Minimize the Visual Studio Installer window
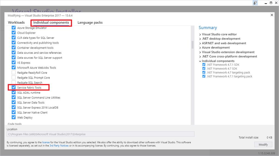This screenshot has width=279, height=156. click(x=266, y=3)
